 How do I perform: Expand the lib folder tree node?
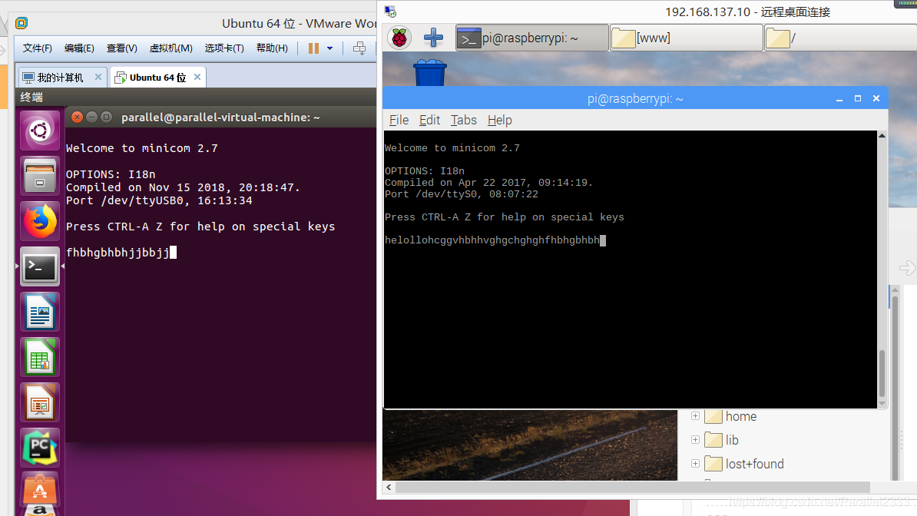pos(695,440)
